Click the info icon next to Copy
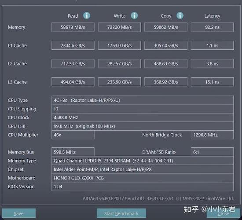This screenshot has width=242, height=220. click(x=180, y=15)
